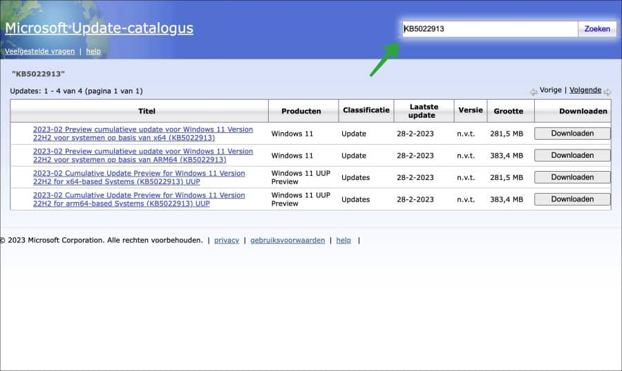Download the x64-based UUP Preview update
This screenshot has height=371, width=622.
click(x=572, y=177)
